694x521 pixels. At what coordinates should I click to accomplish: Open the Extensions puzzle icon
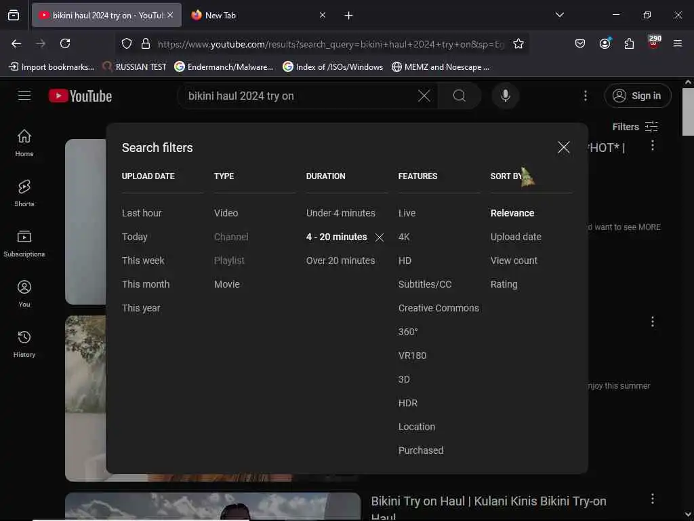[x=629, y=43]
